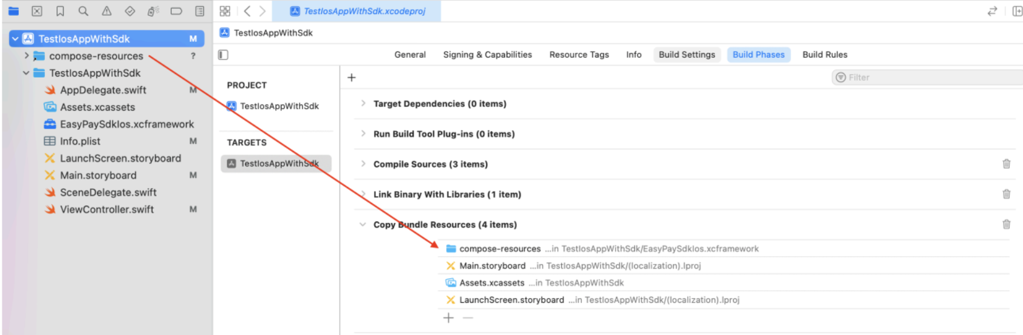This screenshot has width=1023, height=335.
Task: Select compose-resources row in Copy Bundle Resources
Action: pos(724,249)
